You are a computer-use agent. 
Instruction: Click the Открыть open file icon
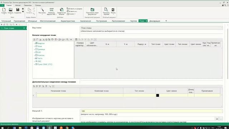tap(10, 10)
